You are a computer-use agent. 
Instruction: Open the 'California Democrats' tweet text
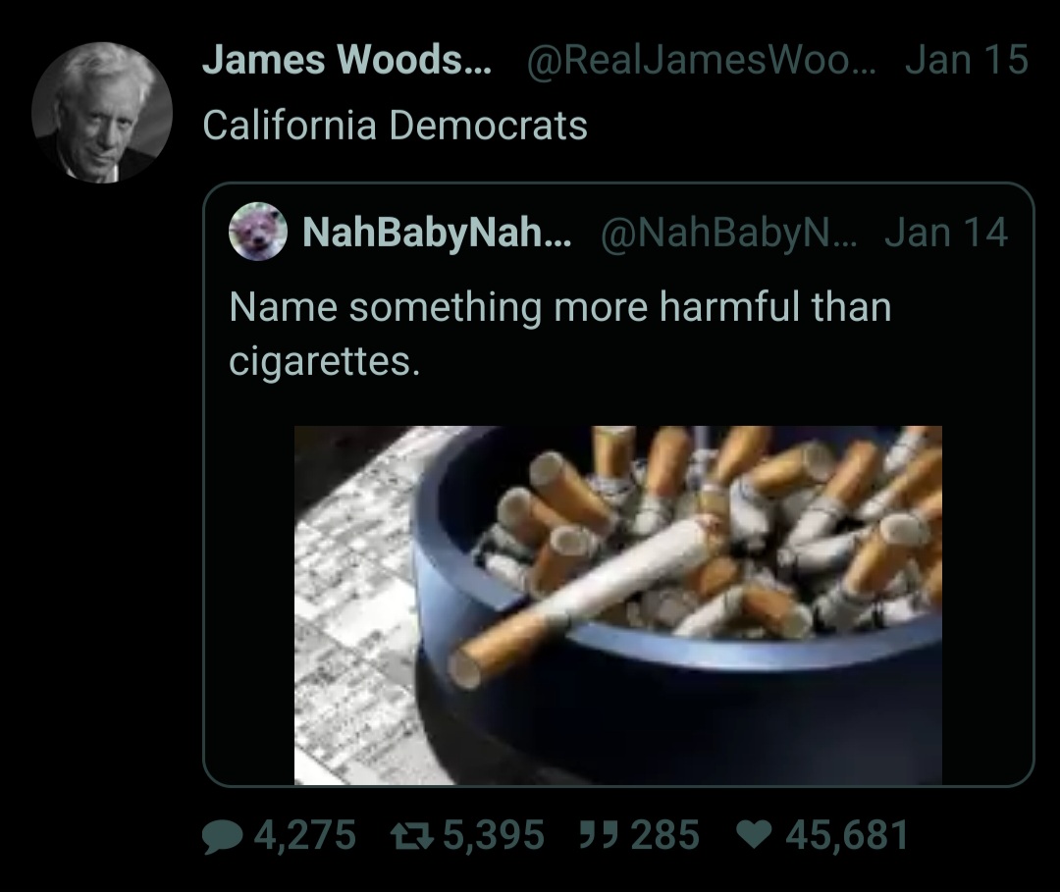(x=395, y=126)
